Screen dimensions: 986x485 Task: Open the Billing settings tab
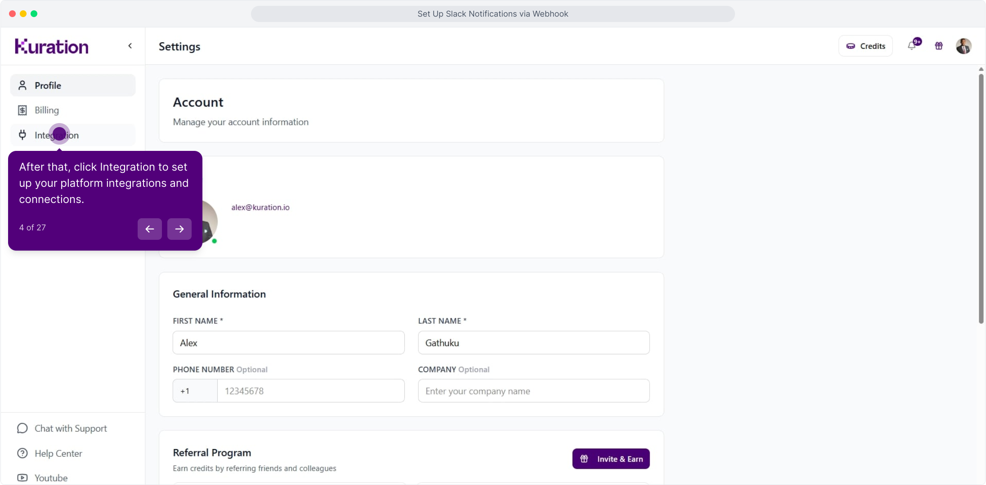73,110
